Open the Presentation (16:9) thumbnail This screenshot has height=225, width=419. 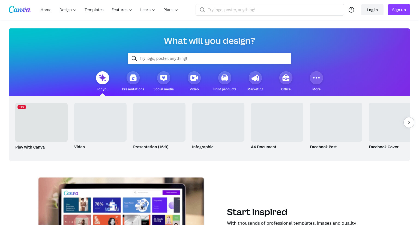pyautogui.click(x=159, y=122)
